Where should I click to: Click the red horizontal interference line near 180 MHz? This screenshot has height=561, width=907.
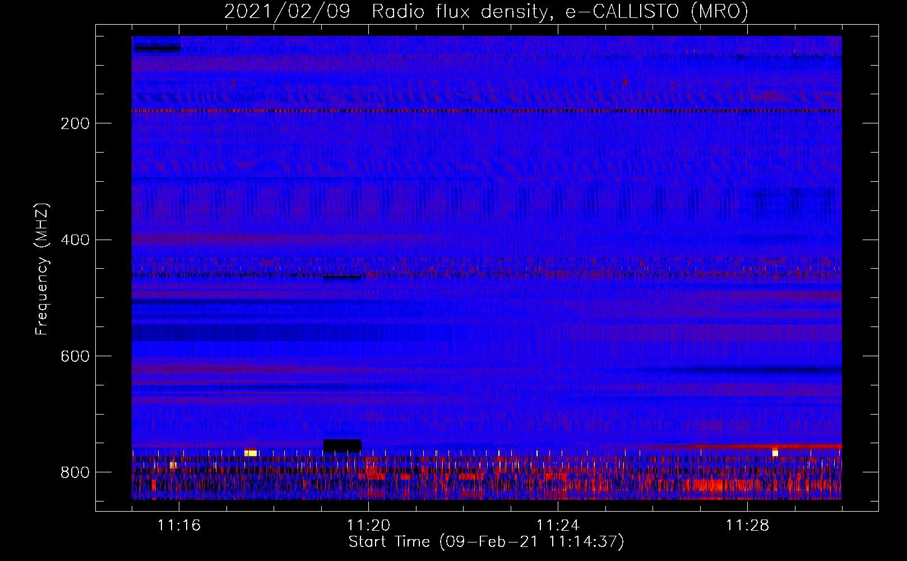(487, 111)
